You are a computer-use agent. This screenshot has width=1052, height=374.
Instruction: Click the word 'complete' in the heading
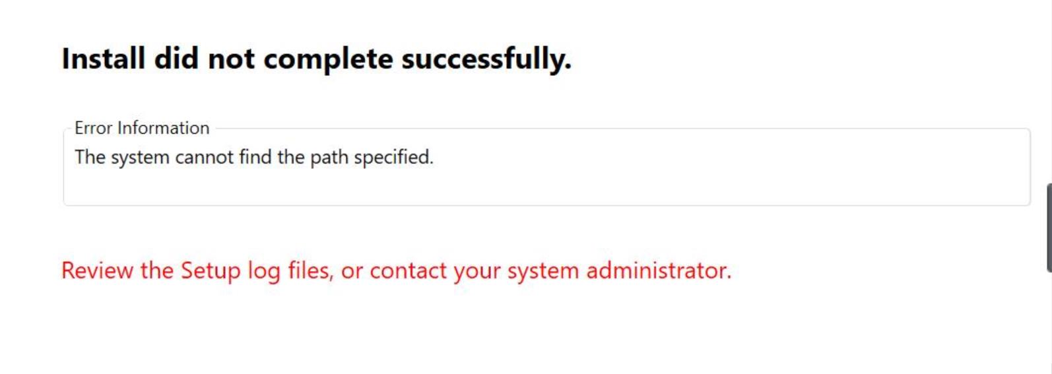coord(328,59)
